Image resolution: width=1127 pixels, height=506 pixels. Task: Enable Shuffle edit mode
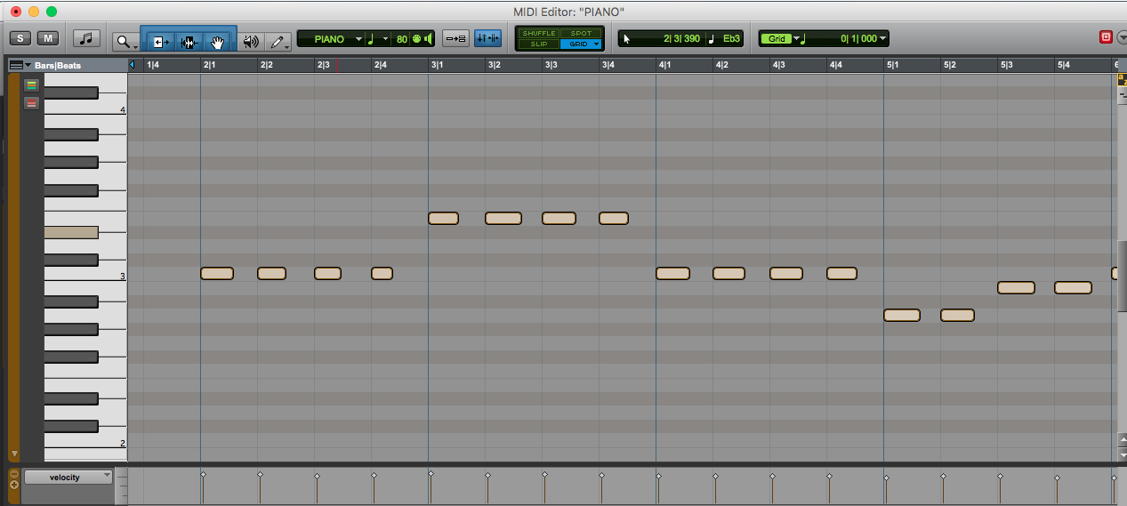click(538, 34)
